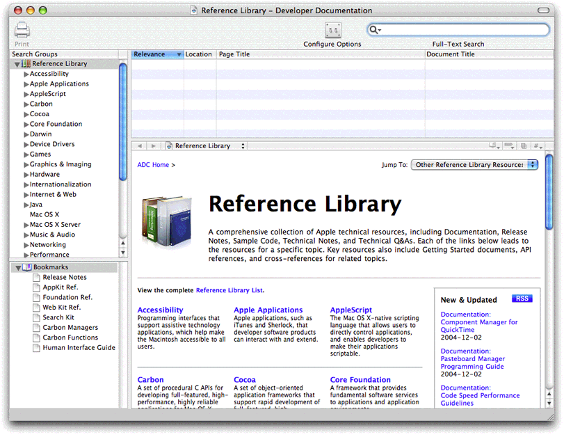Select the AppKit Ref. bookmark
The height and width of the screenshot is (437, 564).
tap(61, 287)
